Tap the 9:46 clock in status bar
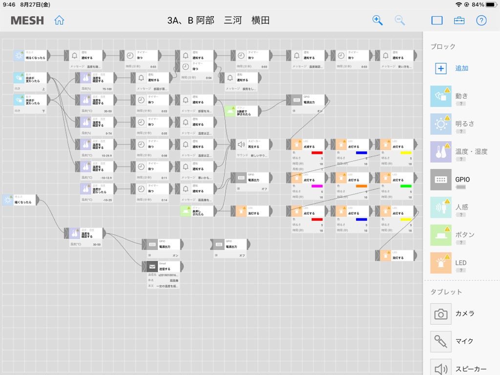This screenshot has width=500, height=375. 9,4
